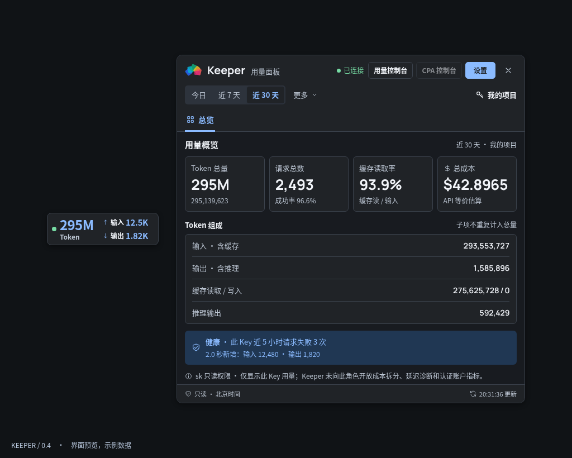The height and width of the screenshot is (458, 572).
Task: Click the Keeper colorful logo icon
Action: [x=193, y=70]
